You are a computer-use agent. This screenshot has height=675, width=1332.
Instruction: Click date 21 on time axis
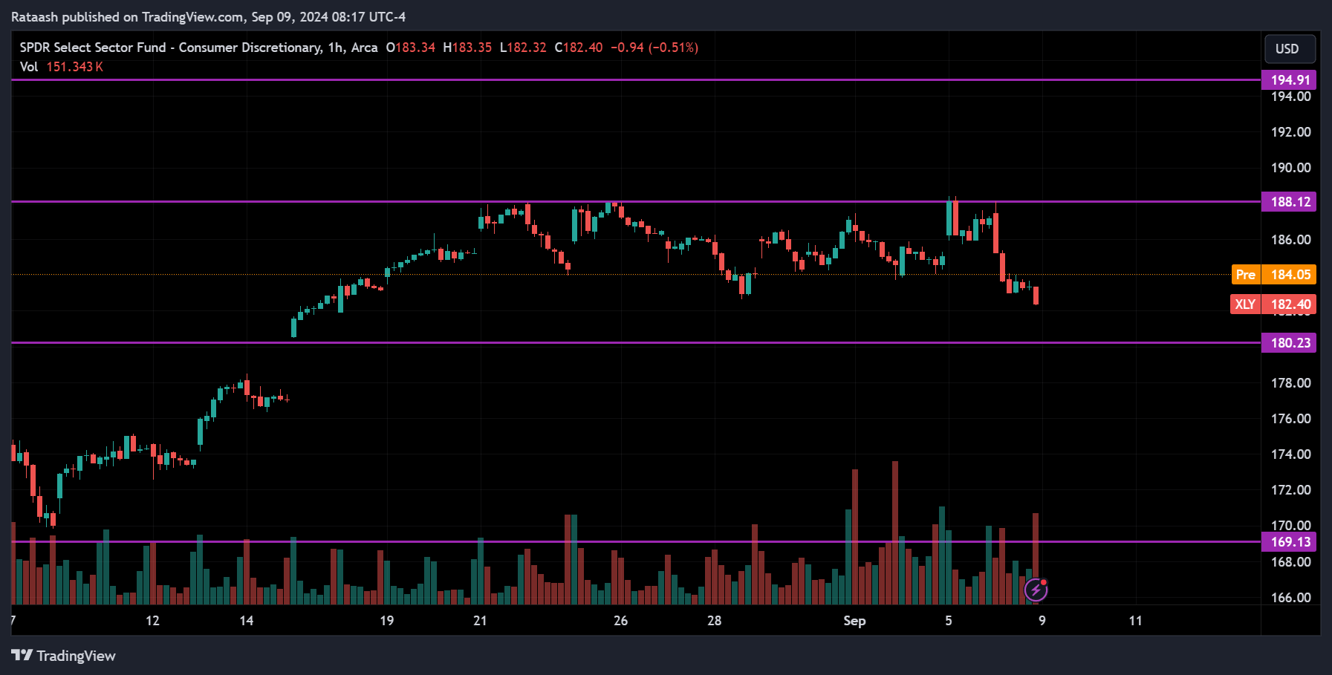pos(481,621)
